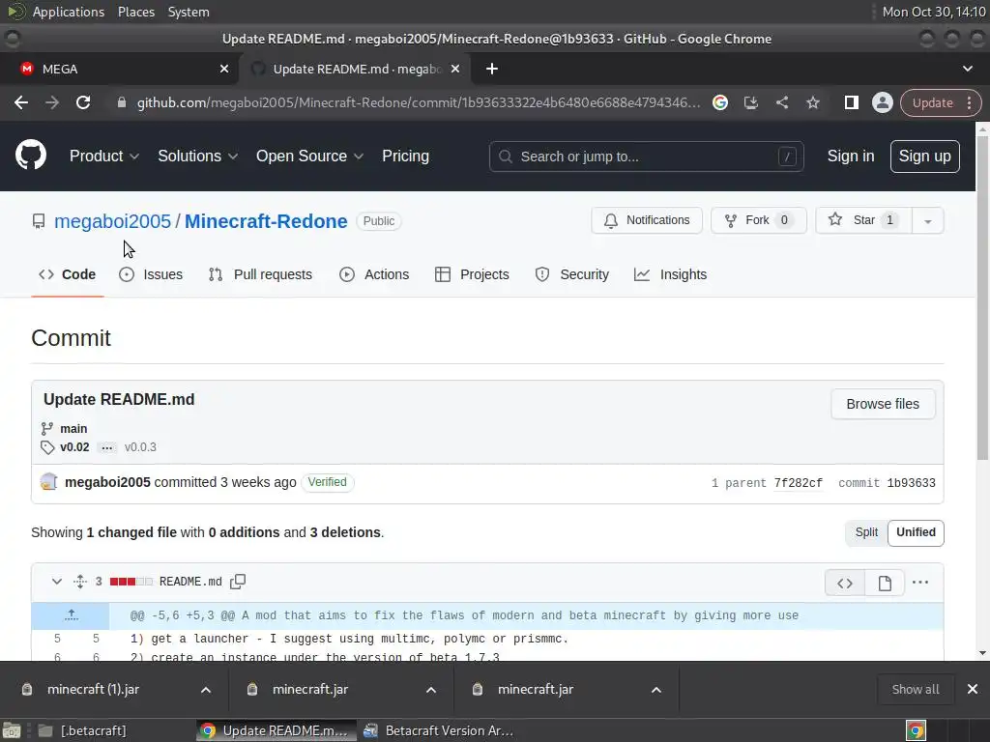The height and width of the screenshot is (742, 990).
Task: Open options for the middle minecraft.jar download
Action: [x=431, y=690]
